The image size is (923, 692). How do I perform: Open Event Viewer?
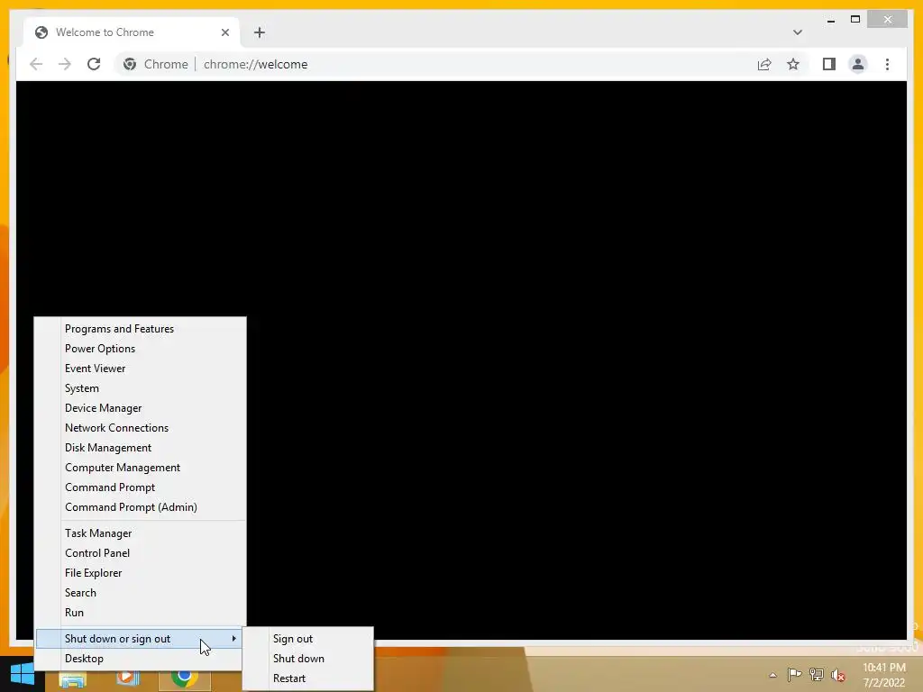(141, 369)
